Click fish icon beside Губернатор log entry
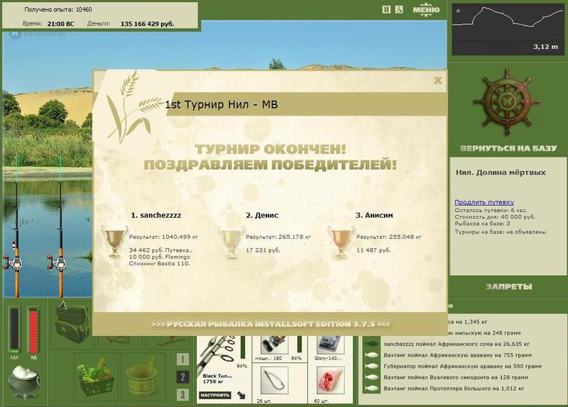This screenshot has width=568, height=407. (371, 367)
